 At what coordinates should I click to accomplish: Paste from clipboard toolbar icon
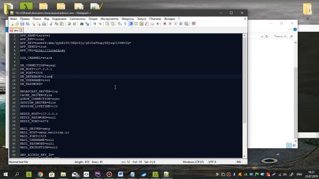point(62,24)
